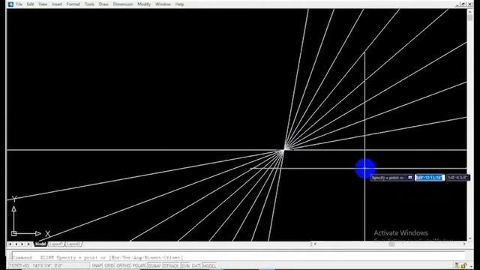The width and height of the screenshot is (480, 270).
Task: Open dropdown on Specify a point tooltip
Action: pos(410,178)
